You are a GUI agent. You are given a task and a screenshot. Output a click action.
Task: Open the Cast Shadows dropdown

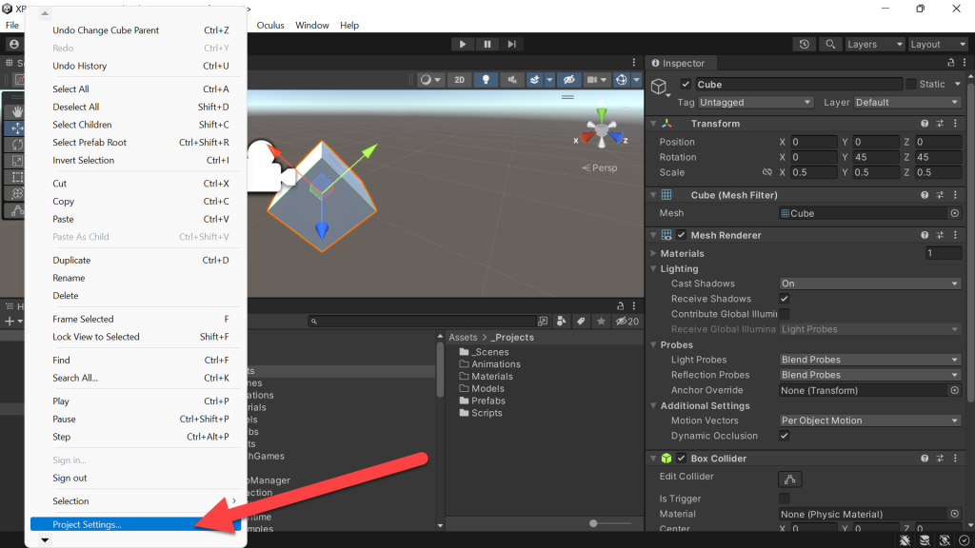coord(869,284)
